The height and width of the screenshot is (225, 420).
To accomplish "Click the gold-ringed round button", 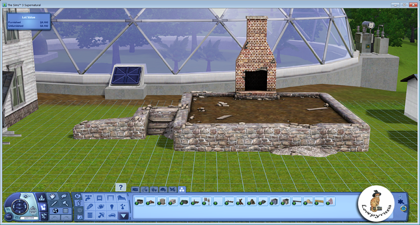I will 403,209.
